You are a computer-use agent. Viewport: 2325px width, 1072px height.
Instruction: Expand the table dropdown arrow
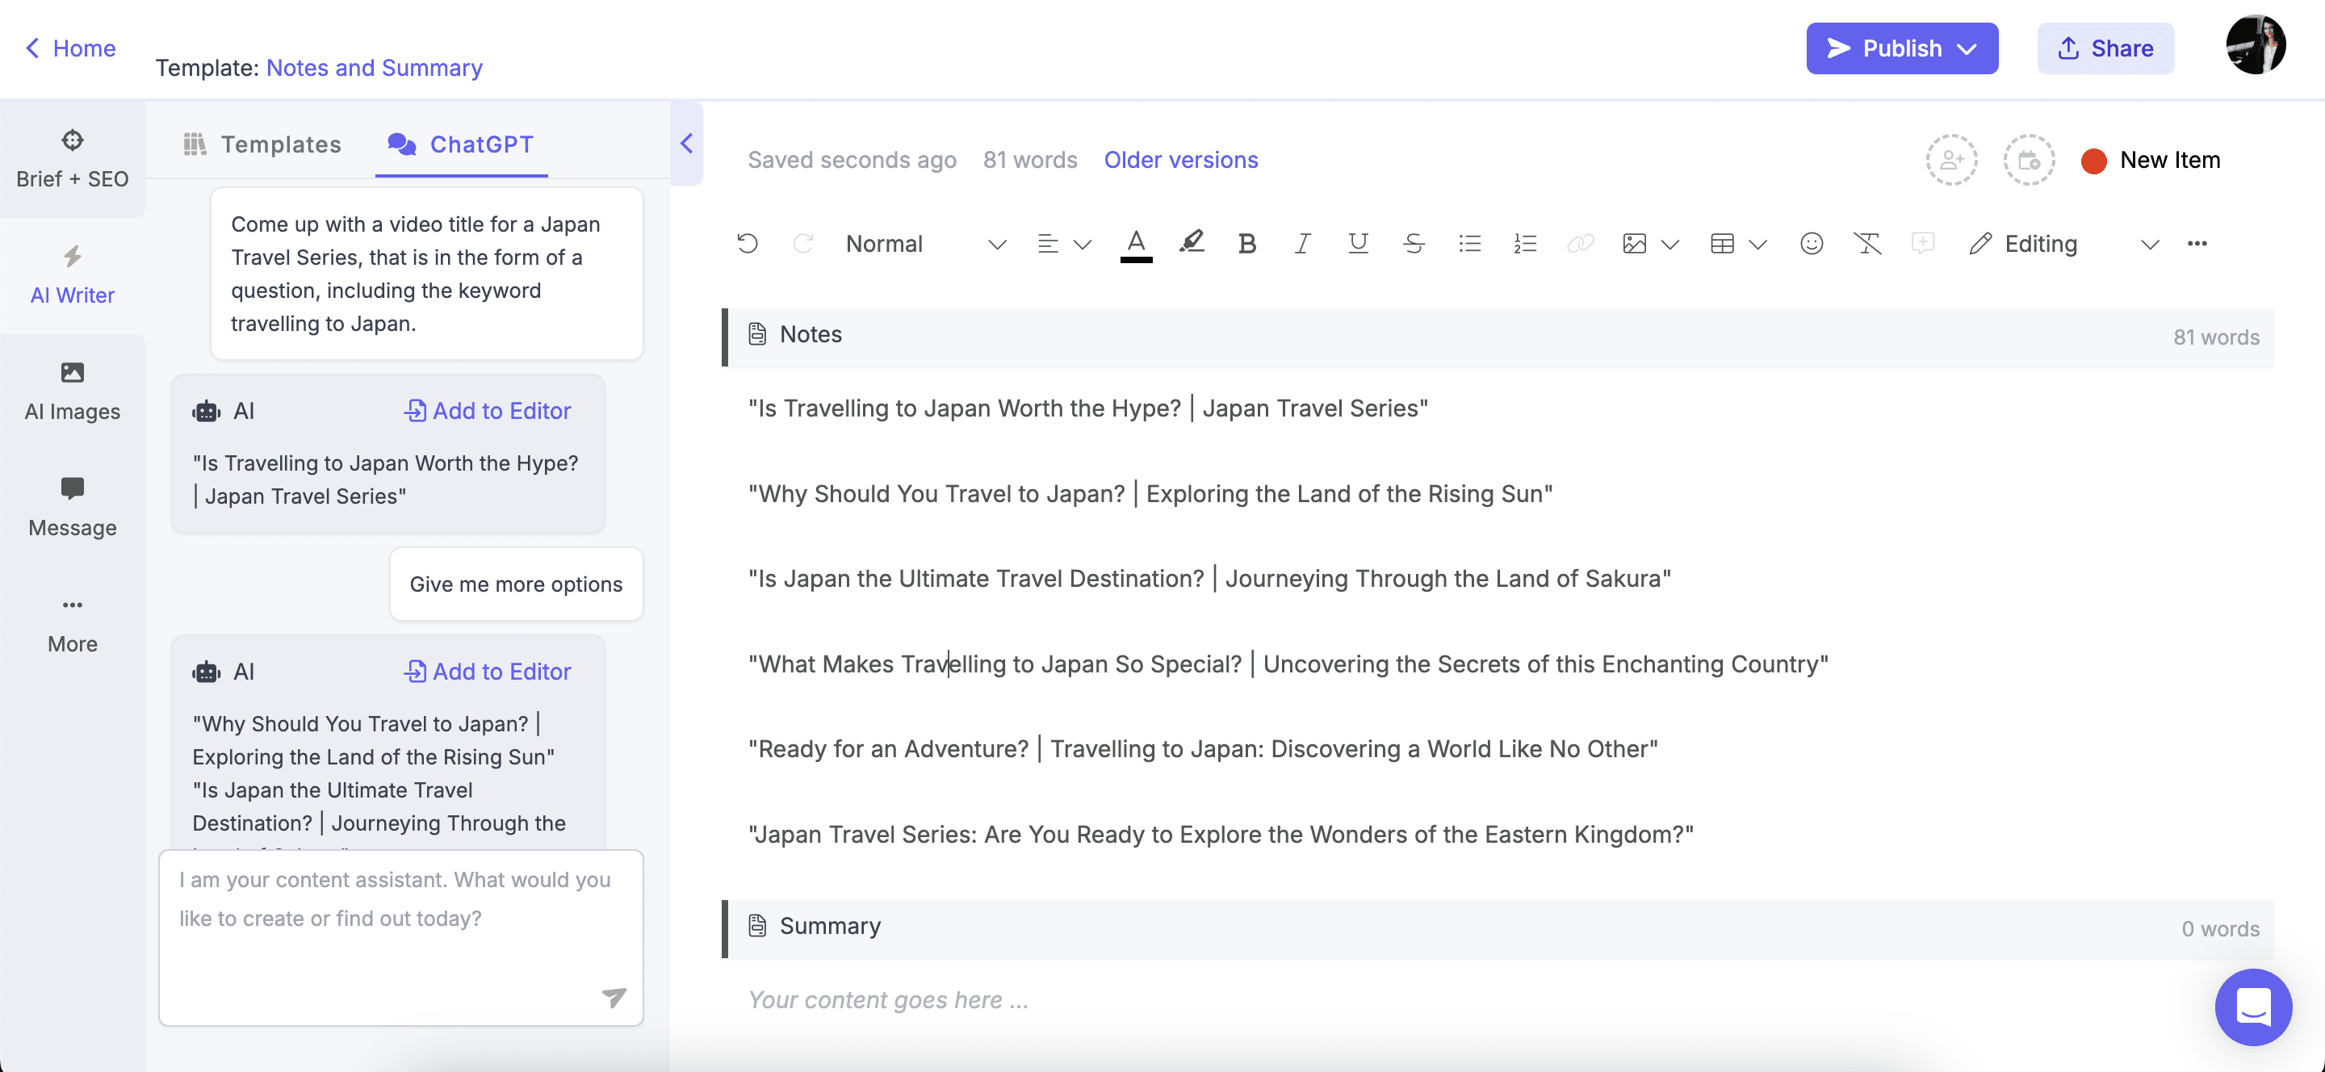(x=1757, y=245)
